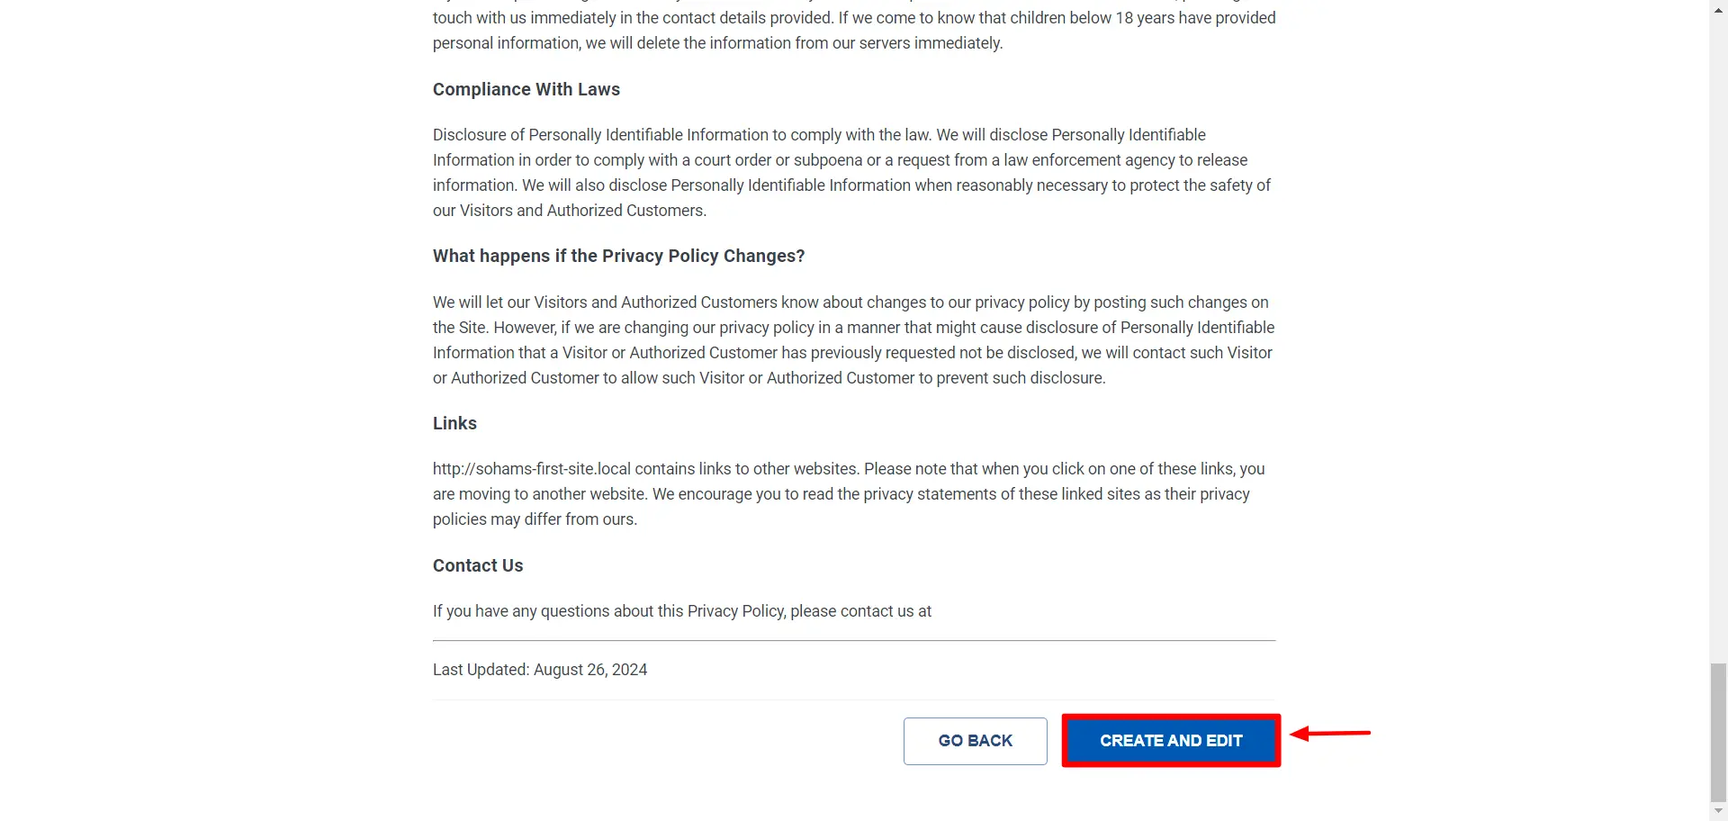This screenshot has height=821, width=1728.
Task: Click the Last Updated August 26 2024 text
Action: point(539,669)
